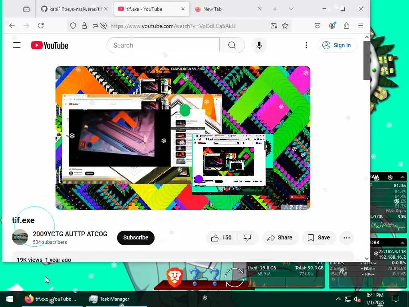Like the video with 150 likes
The height and width of the screenshot is (307, 409).
222,237
